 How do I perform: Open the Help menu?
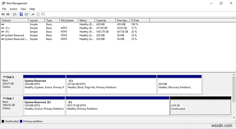tap(32, 9)
